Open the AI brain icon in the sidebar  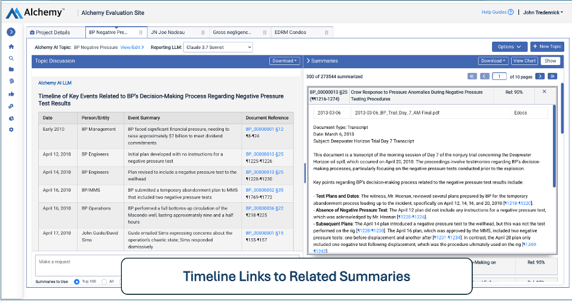[x=11, y=81]
